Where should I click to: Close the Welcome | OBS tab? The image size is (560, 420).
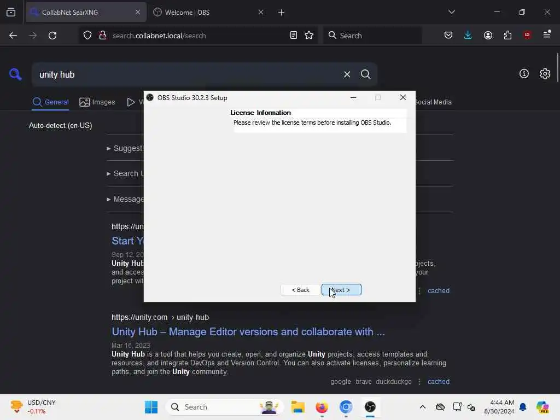(261, 12)
